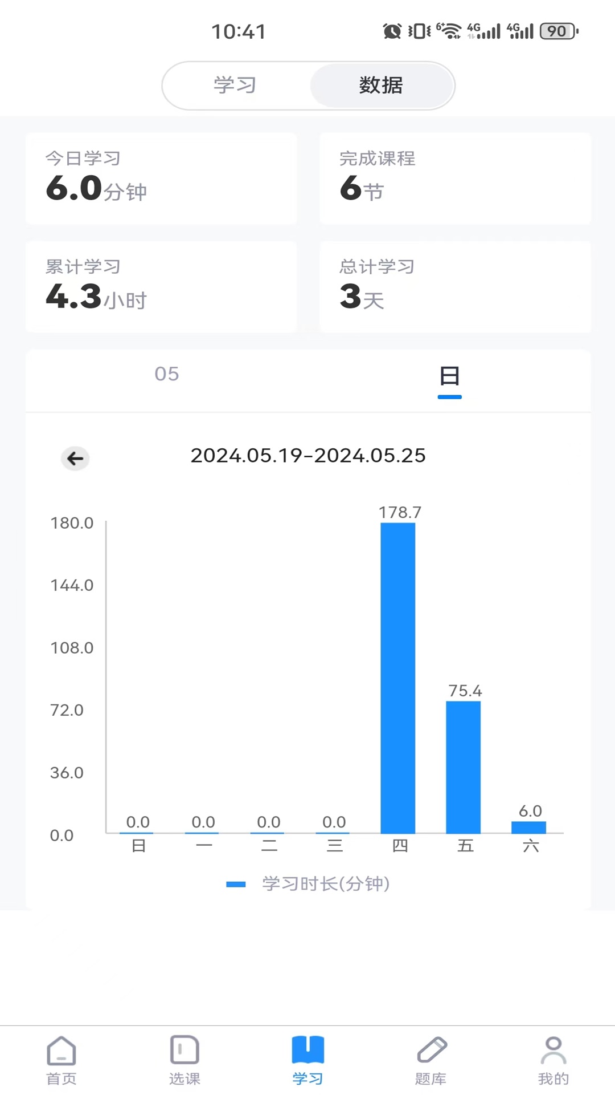The height and width of the screenshot is (1095, 615).
Task: Switch the toggle to 学习
Action: [x=235, y=86]
